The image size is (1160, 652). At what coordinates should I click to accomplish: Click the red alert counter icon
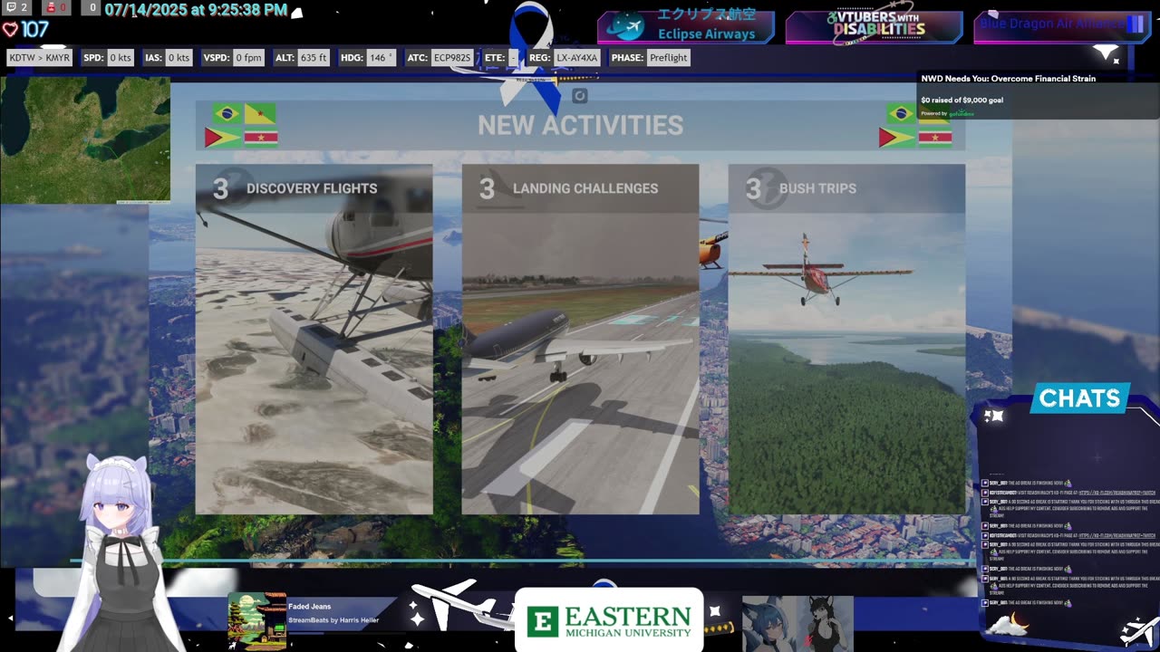[x=57, y=7]
